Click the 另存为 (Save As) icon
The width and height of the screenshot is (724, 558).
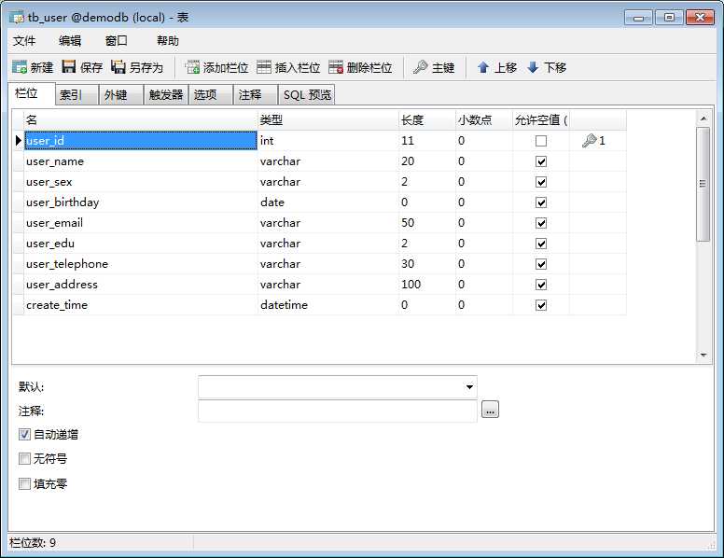tap(118, 67)
